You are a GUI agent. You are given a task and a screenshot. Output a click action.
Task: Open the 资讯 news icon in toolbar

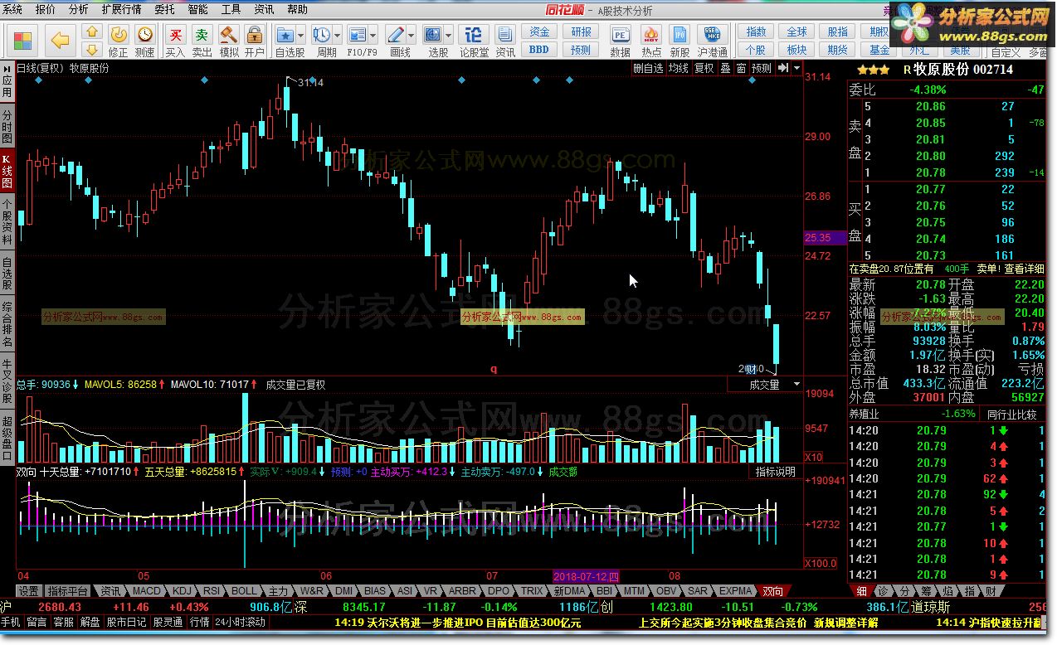coord(505,40)
